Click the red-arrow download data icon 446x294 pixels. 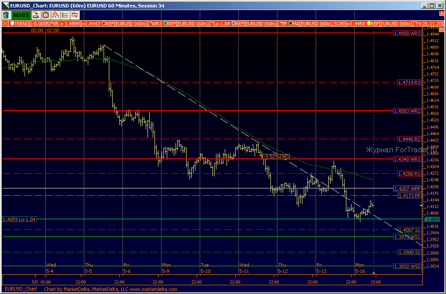(36, 15)
